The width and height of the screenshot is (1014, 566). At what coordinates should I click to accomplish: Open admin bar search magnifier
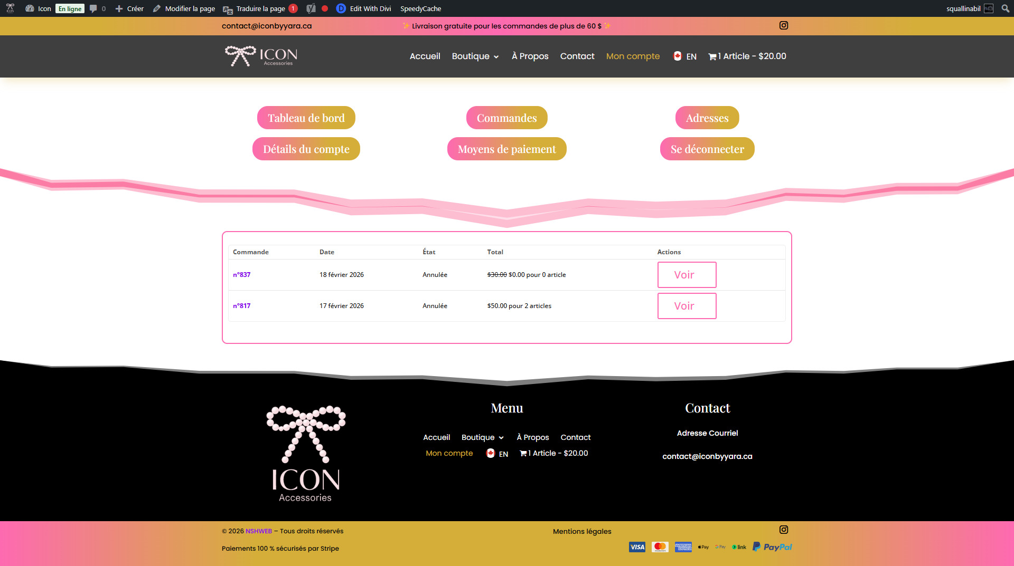tap(1005, 8)
